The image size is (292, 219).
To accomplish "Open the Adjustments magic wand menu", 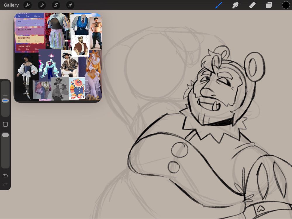I will (42, 5).
